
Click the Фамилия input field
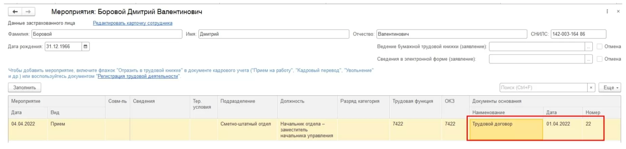(107, 34)
